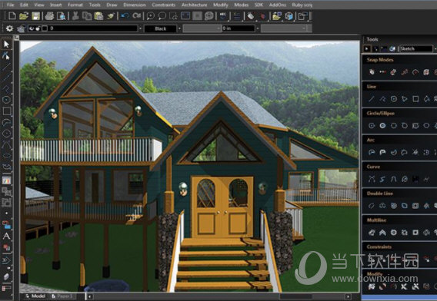
Task: Click the Zoom Window icon
Action: (x=174, y=16)
